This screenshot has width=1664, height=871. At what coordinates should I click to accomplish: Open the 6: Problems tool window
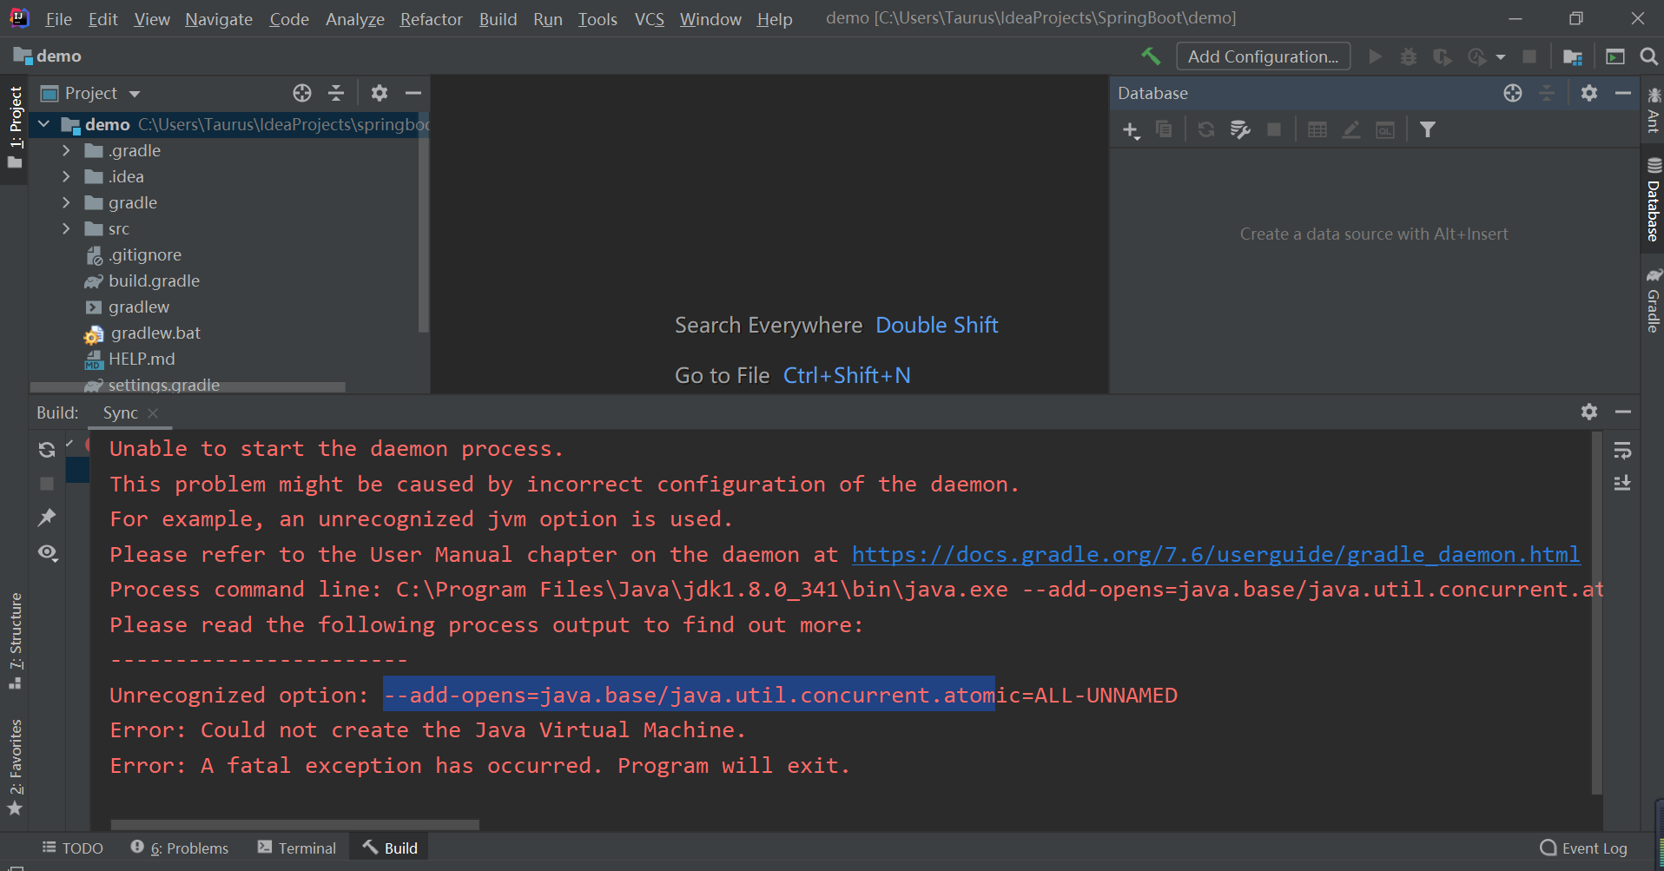180,848
